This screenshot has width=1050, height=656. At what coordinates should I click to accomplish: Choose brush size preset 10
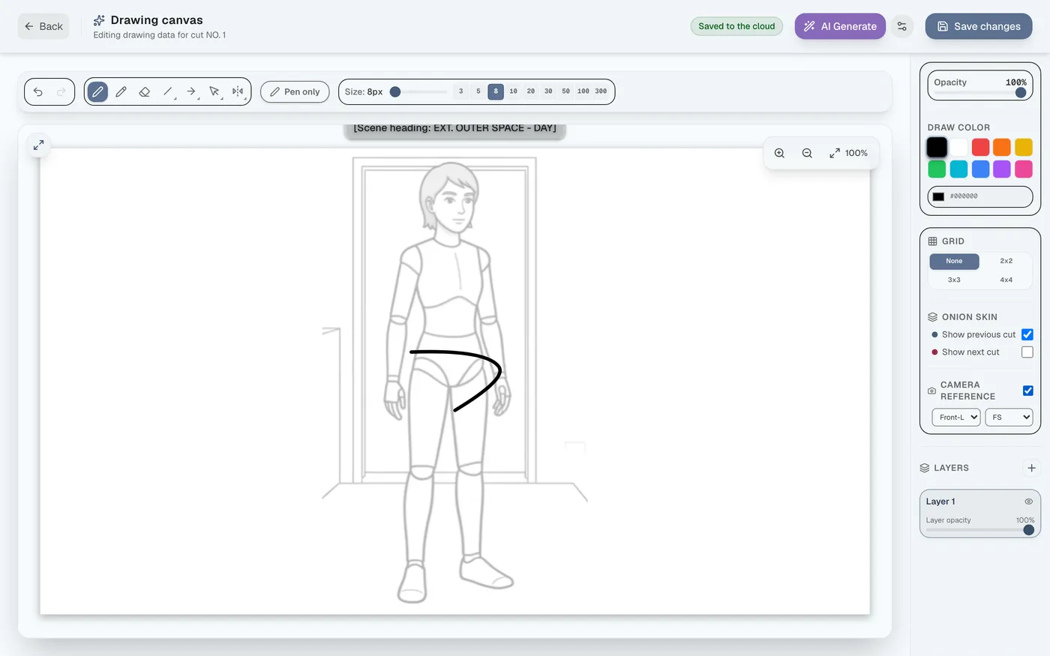(x=513, y=91)
